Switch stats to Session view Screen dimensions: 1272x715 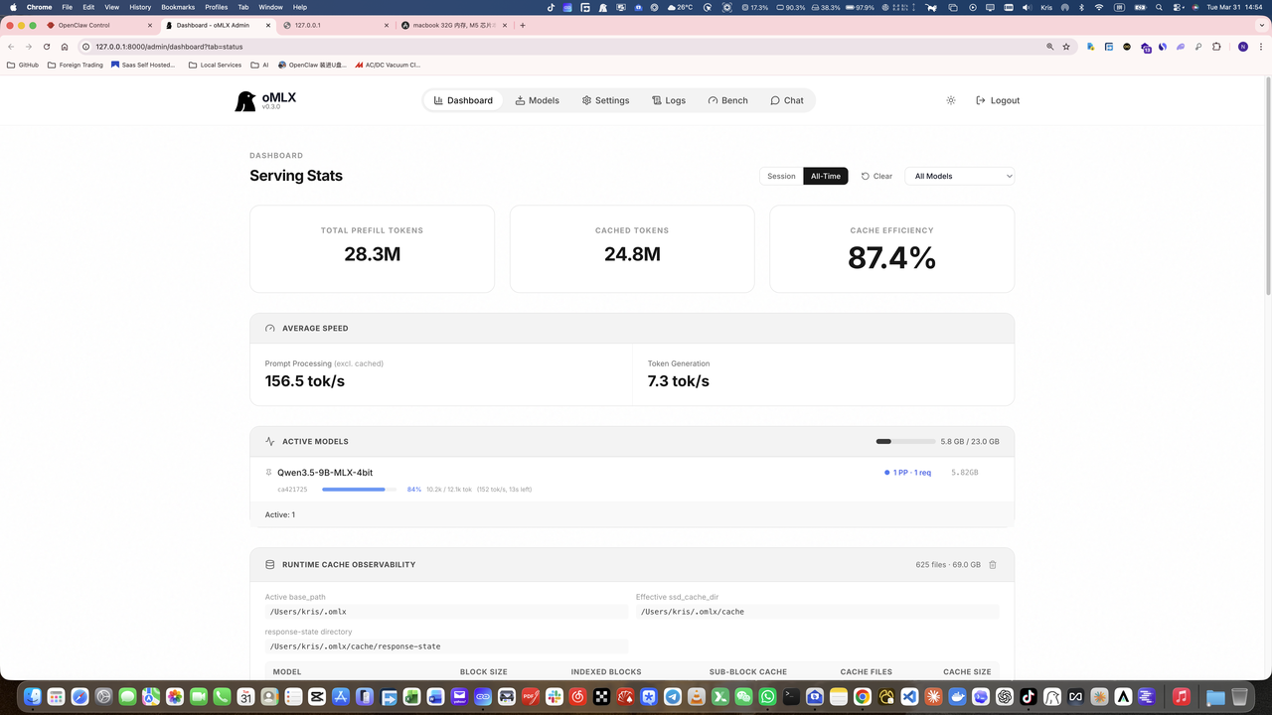point(781,176)
